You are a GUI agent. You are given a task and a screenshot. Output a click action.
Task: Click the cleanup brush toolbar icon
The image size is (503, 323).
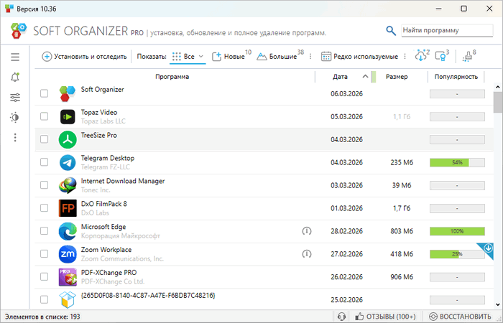pyautogui.click(x=469, y=56)
